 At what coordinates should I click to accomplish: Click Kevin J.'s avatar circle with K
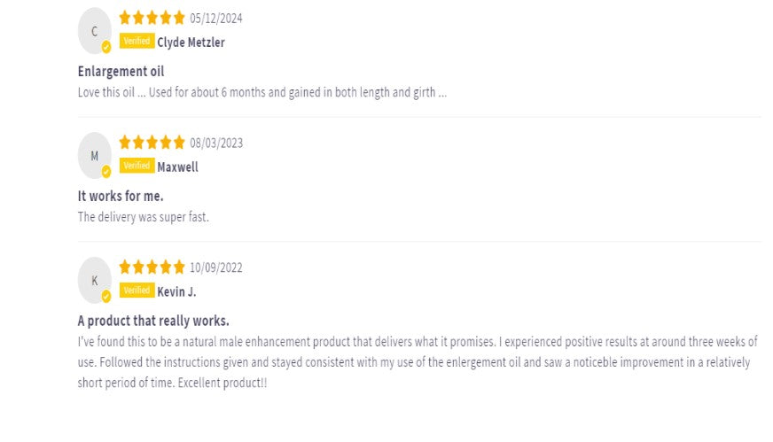coord(94,281)
